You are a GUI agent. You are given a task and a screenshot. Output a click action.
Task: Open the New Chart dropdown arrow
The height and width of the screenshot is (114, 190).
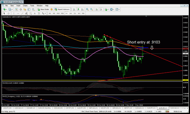6,9
